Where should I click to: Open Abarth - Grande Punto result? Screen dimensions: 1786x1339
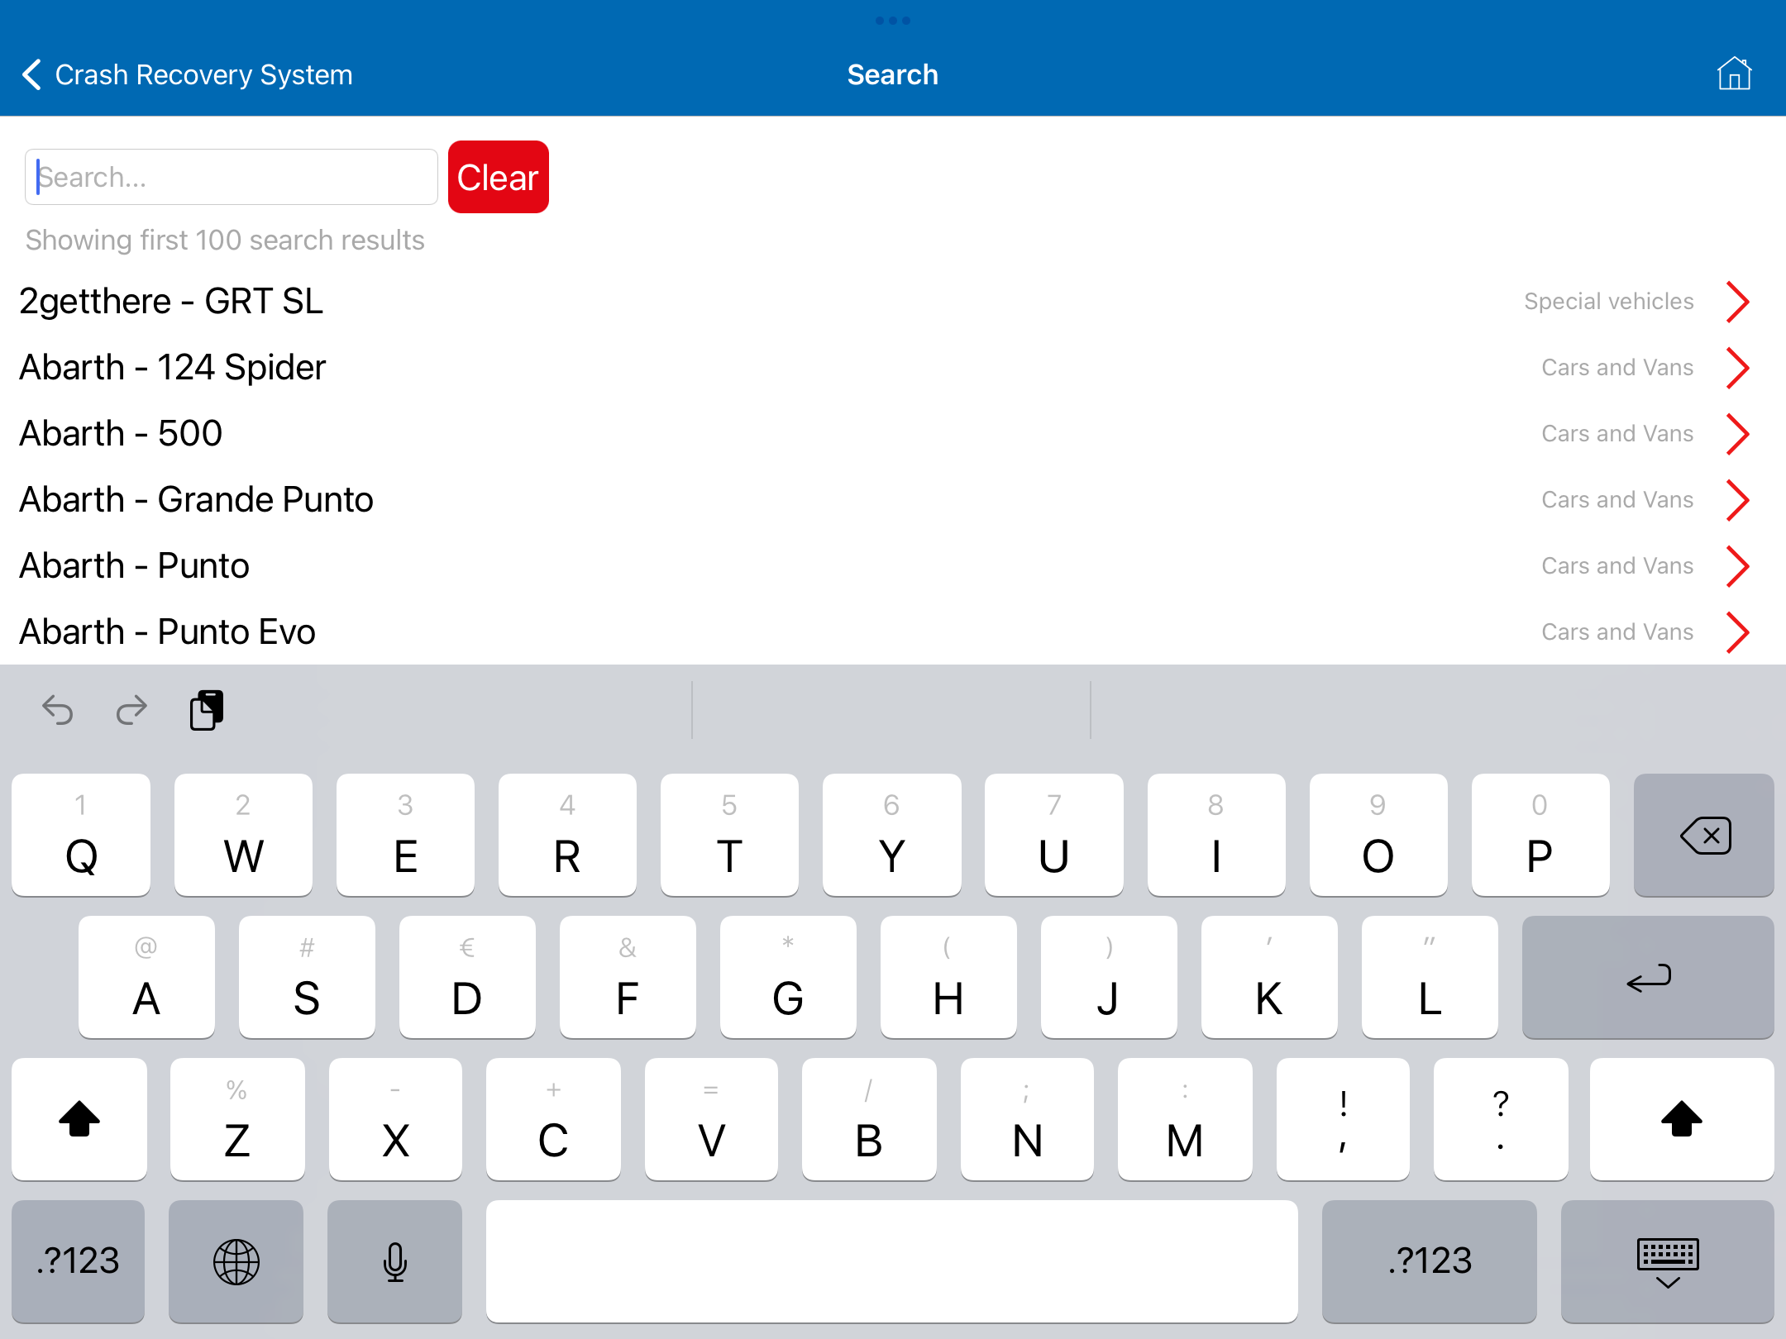[x=893, y=499]
